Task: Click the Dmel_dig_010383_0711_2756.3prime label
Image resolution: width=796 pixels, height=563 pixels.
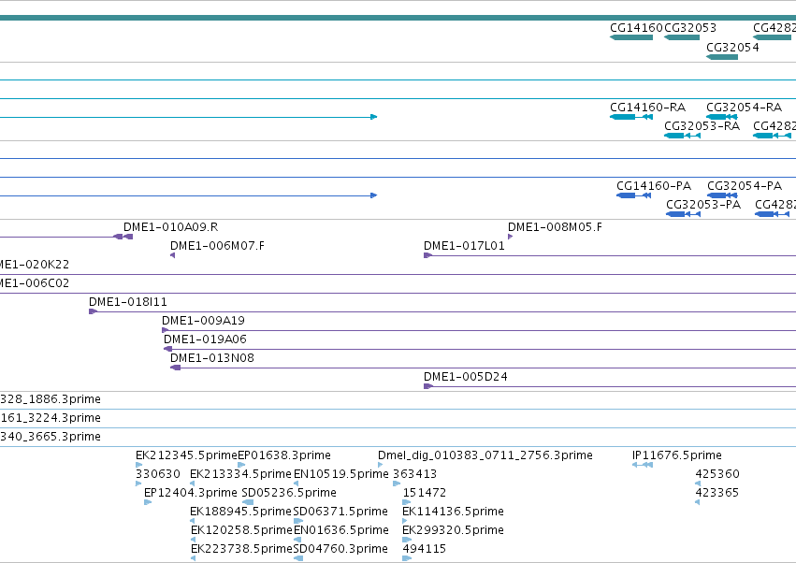Action: point(485,455)
